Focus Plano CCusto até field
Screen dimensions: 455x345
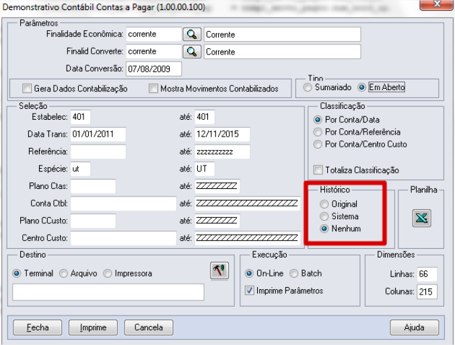point(217,221)
